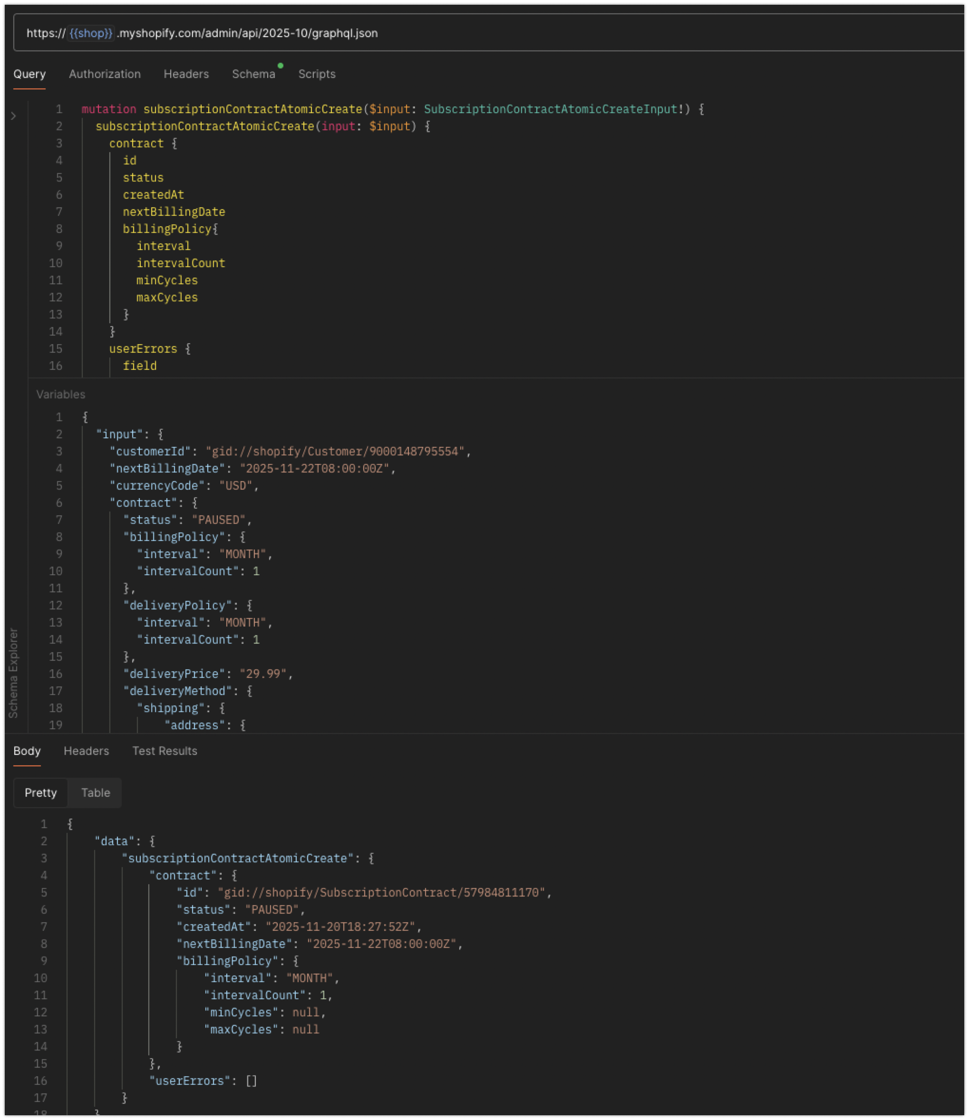The height and width of the screenshot is (1120, 969).
Task: Switch to the Scripts tab
Action: (317, 74)
